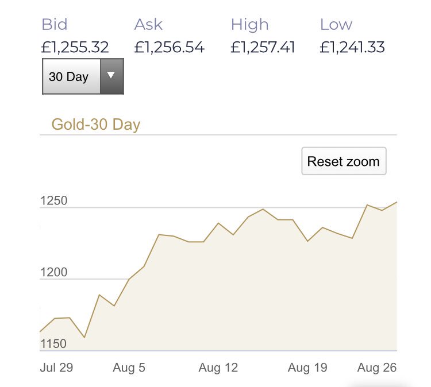The height and width of the screenshot is (387, 431).
Task: Select the Ask label
Action: pos(148,24)
